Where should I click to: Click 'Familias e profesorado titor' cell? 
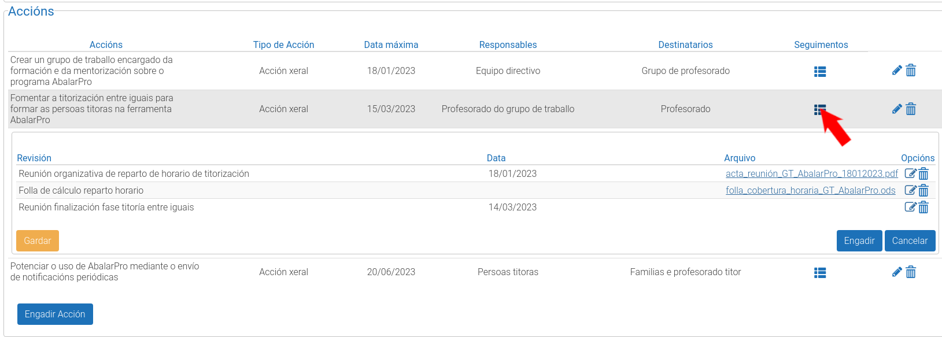685,272
